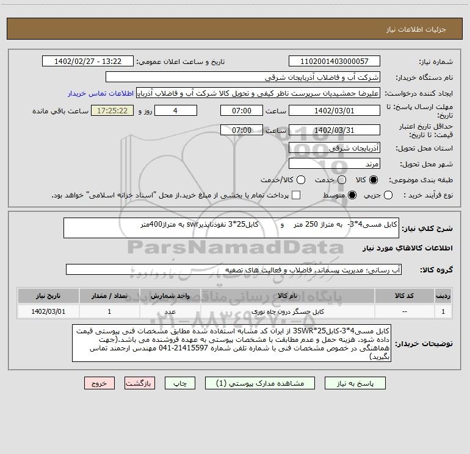Choose متوسط purchase process option

coord(352,196)
